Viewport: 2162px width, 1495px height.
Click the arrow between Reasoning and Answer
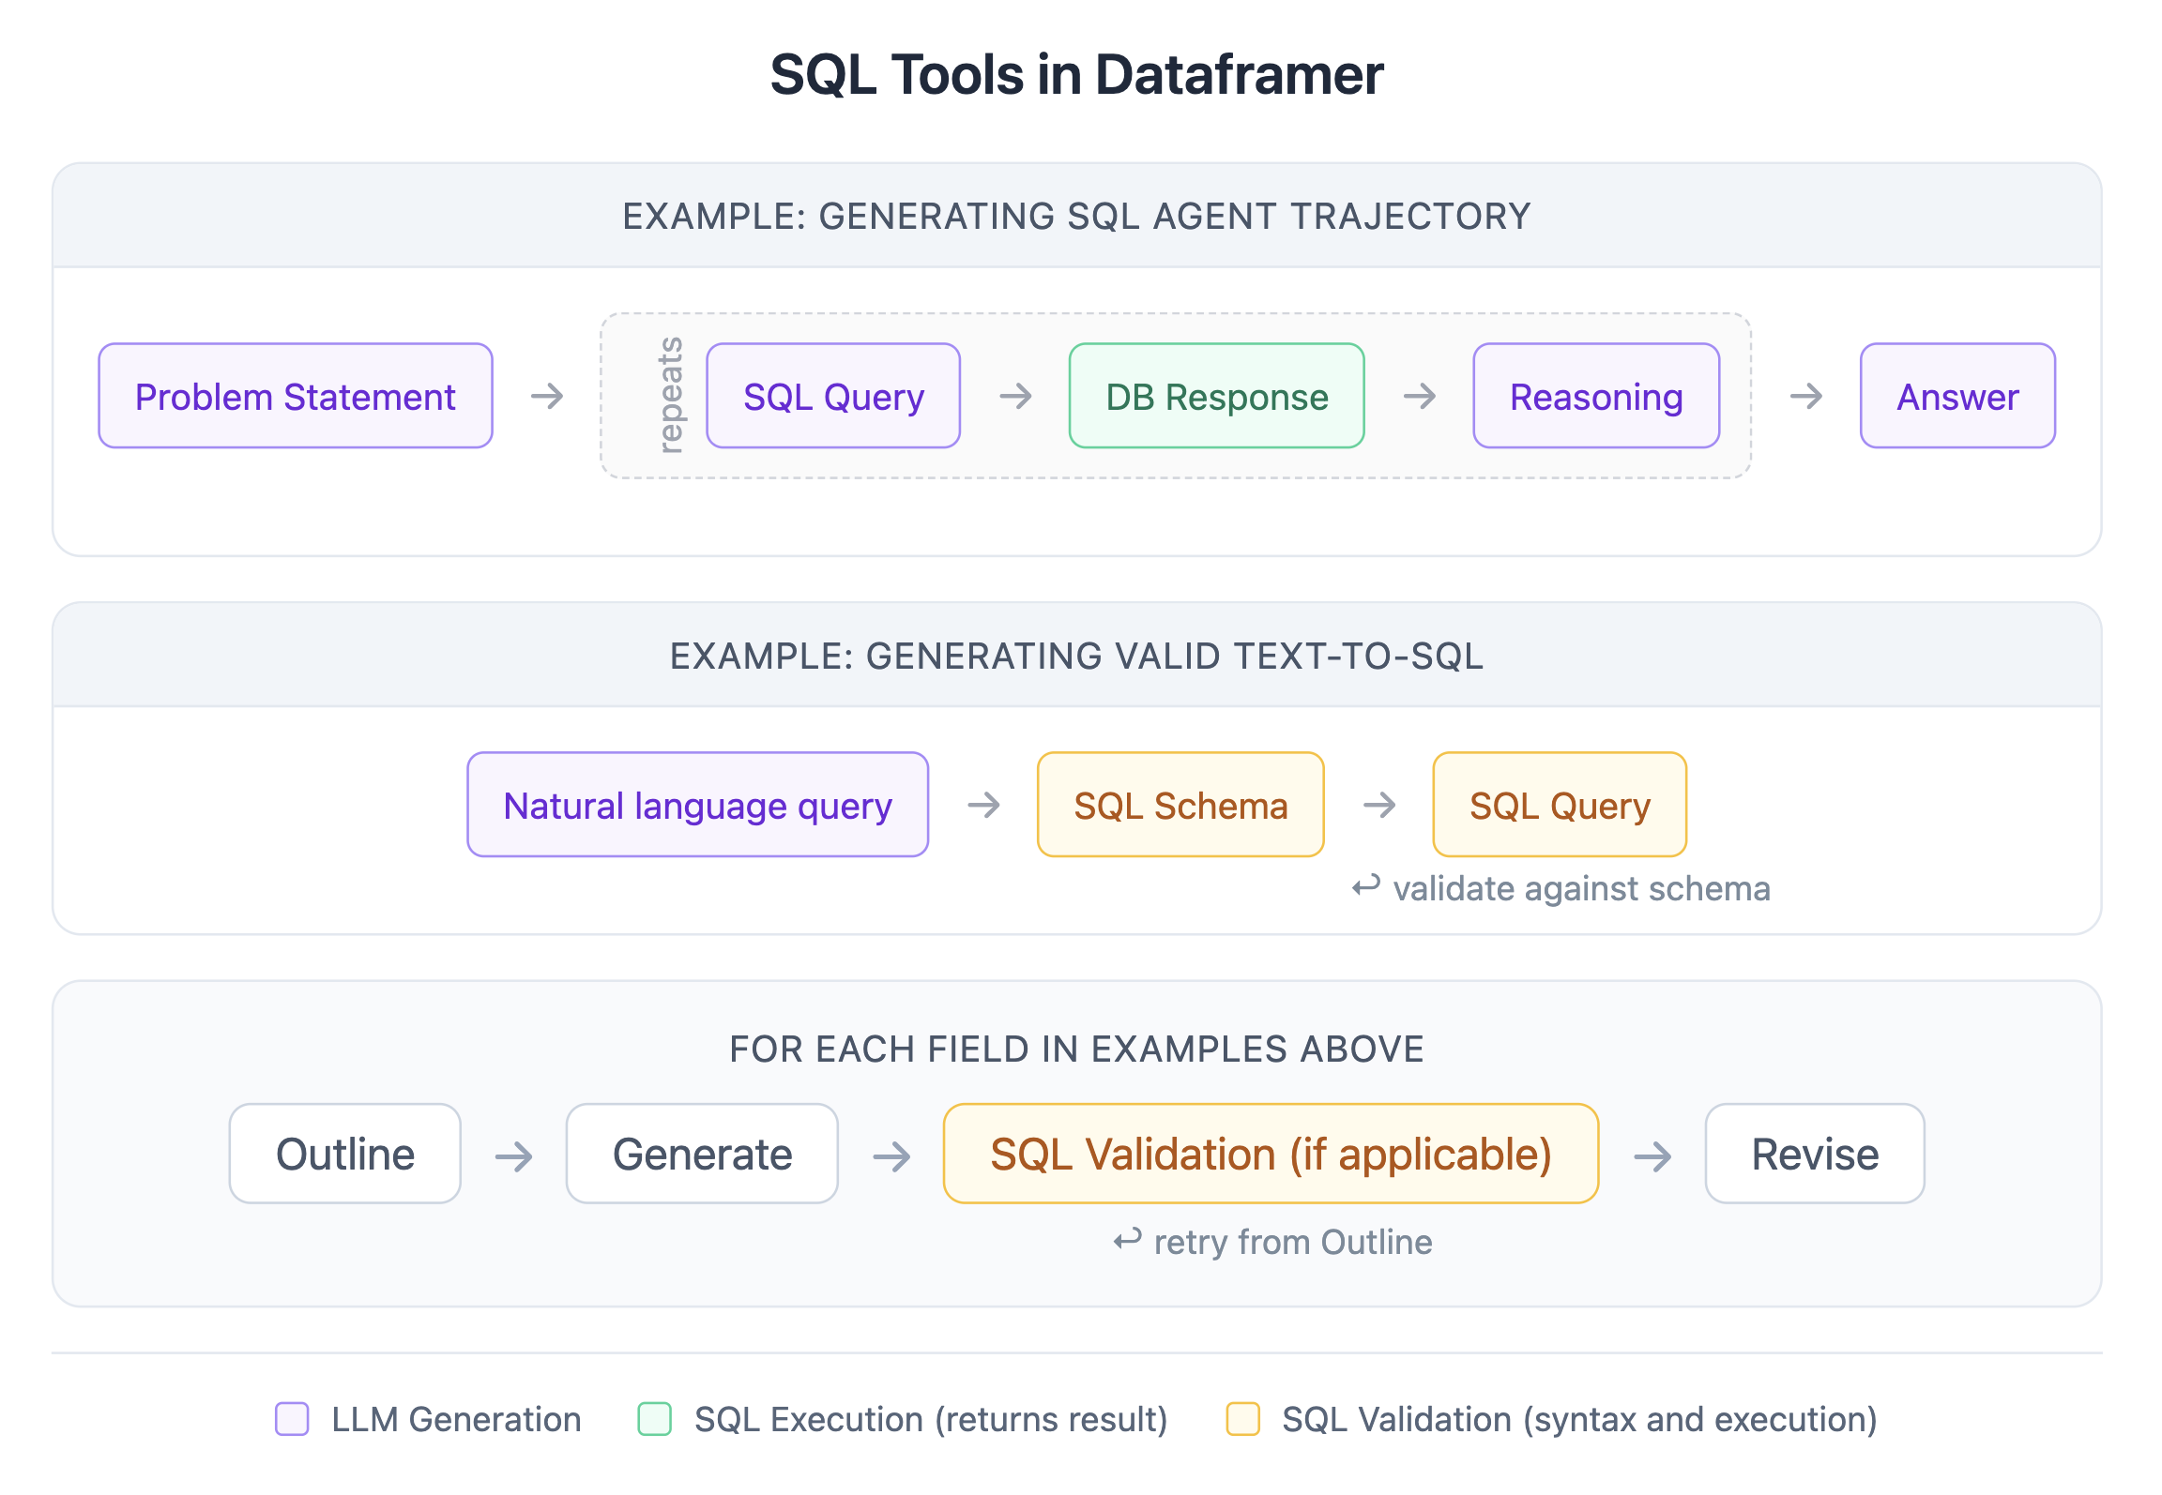(1804, 395)
